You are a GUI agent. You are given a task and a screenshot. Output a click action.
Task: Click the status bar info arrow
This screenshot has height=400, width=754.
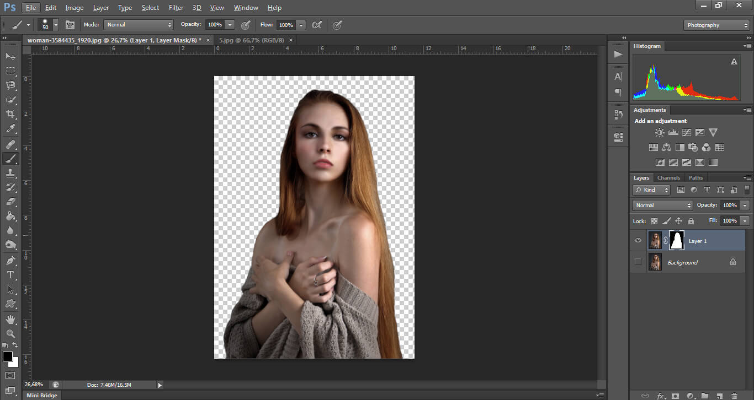click(160, 385)
